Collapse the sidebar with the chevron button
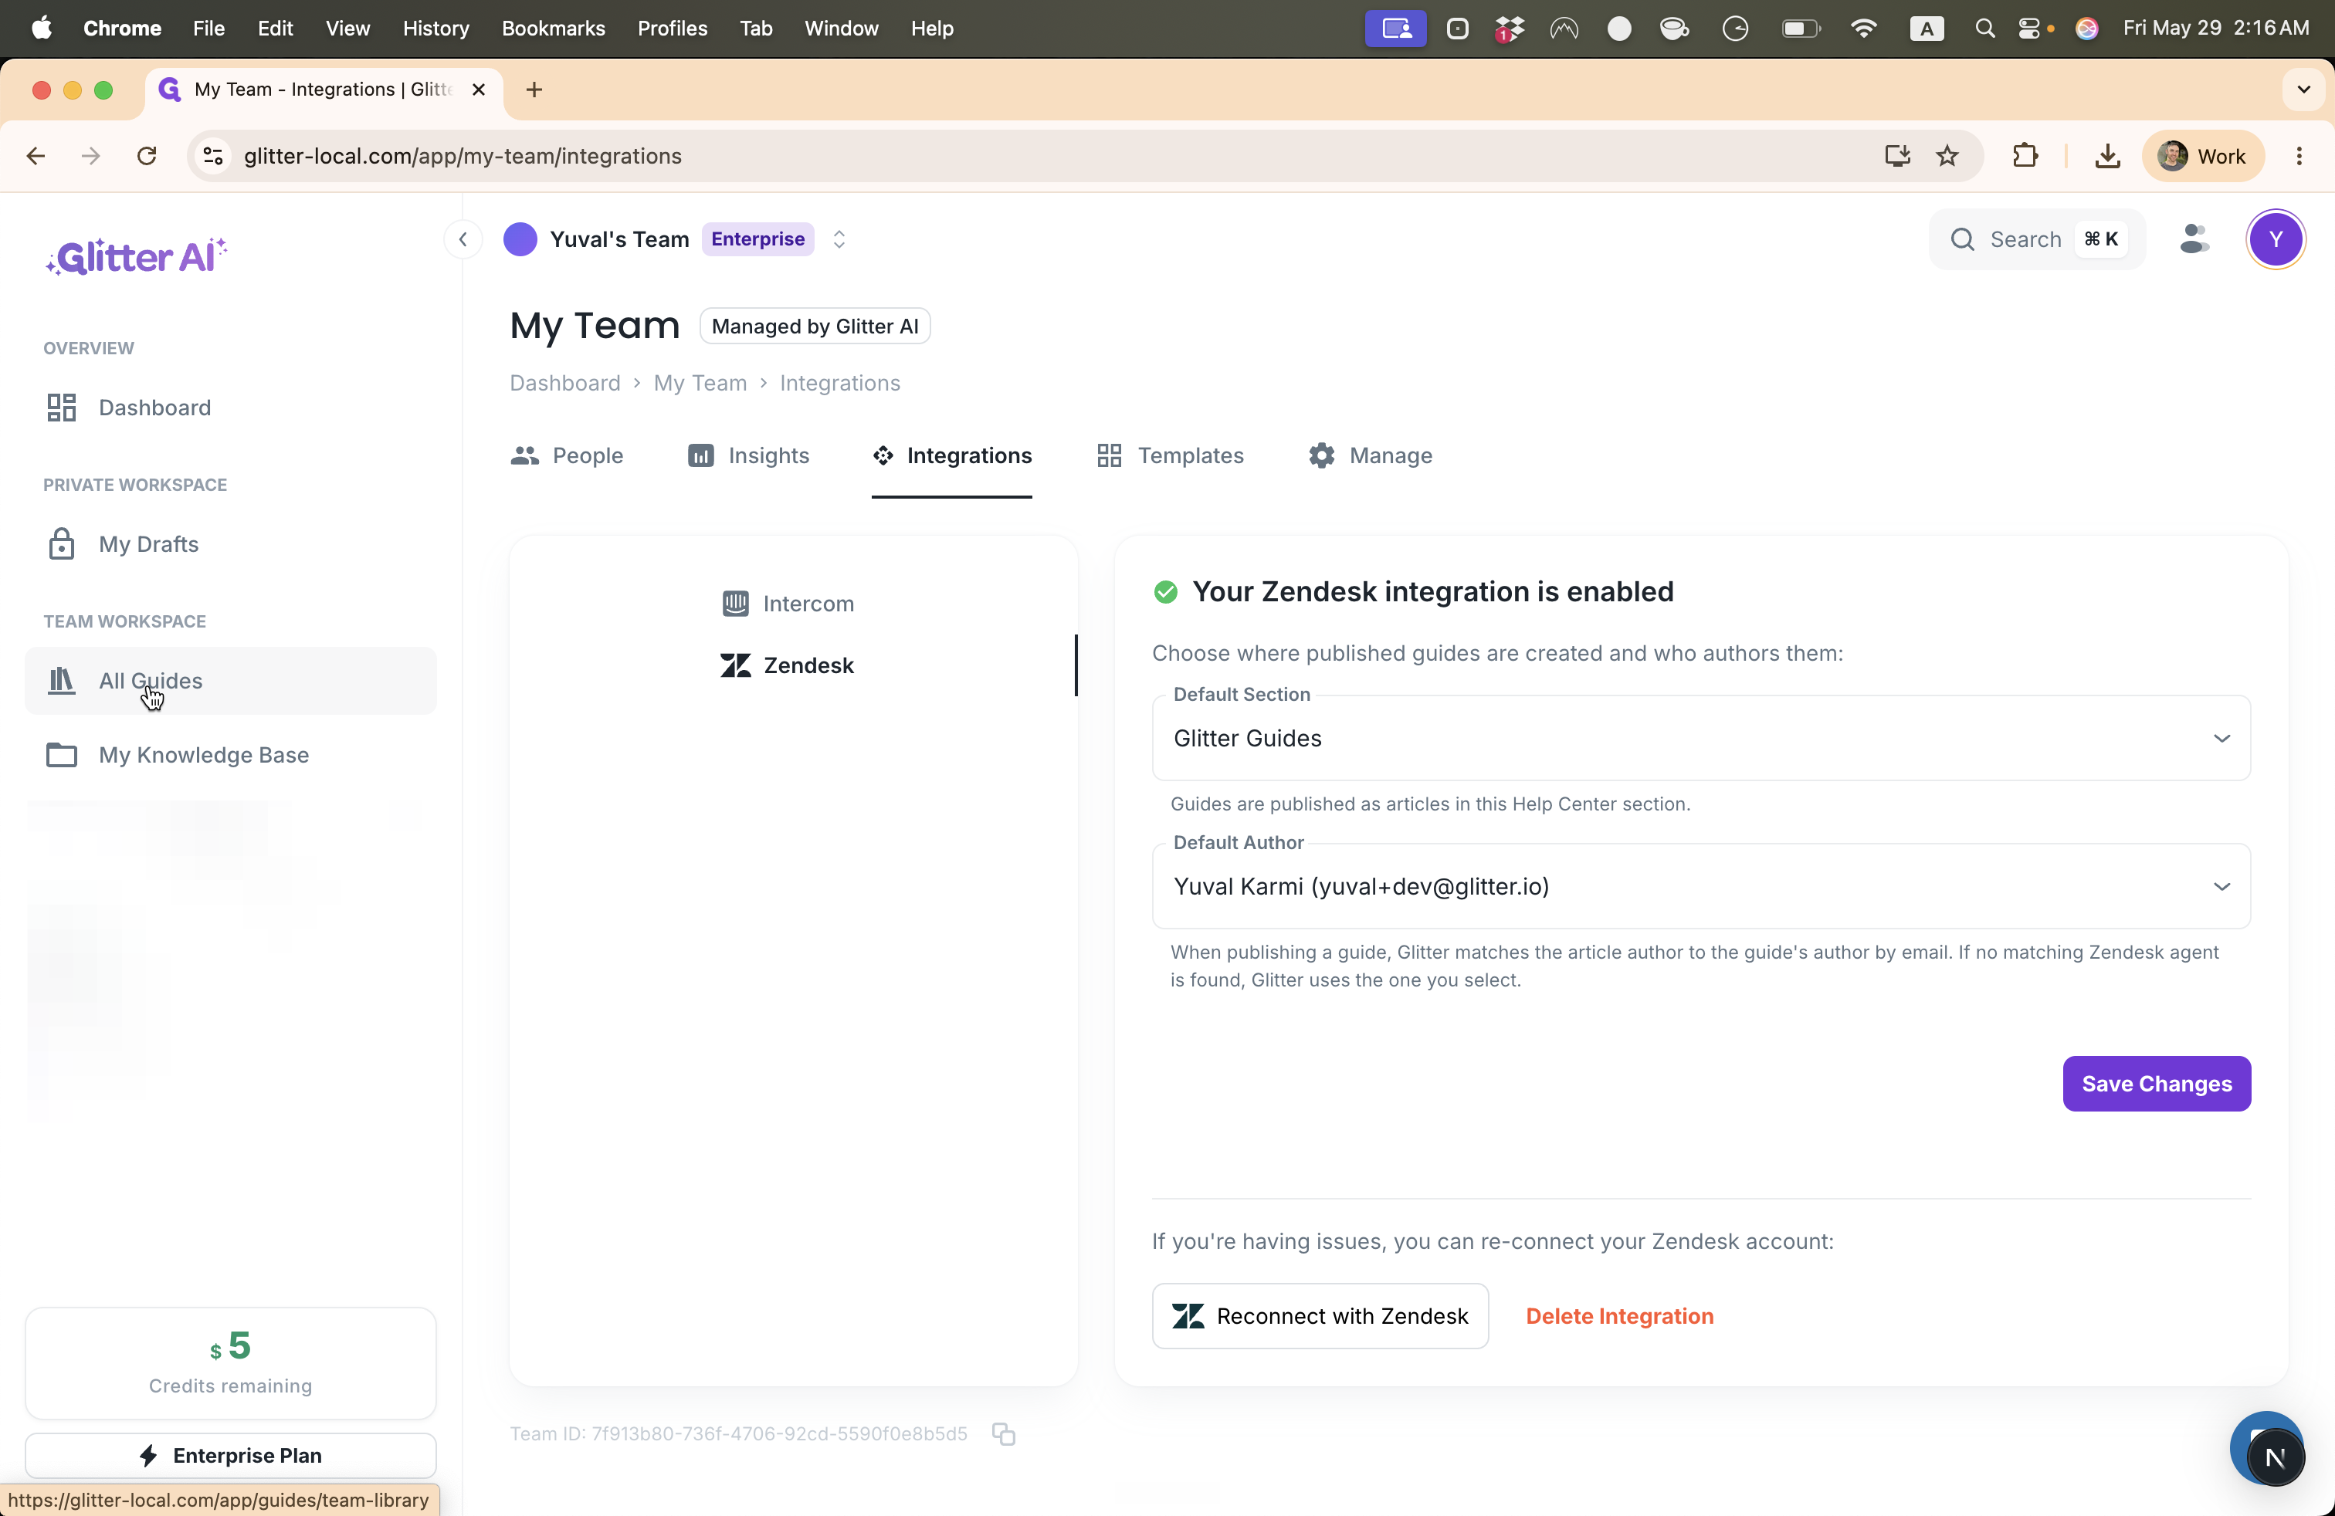The height and width of the screenshot is (1516, 2335). pyautogui.click(x=463, y=239)
